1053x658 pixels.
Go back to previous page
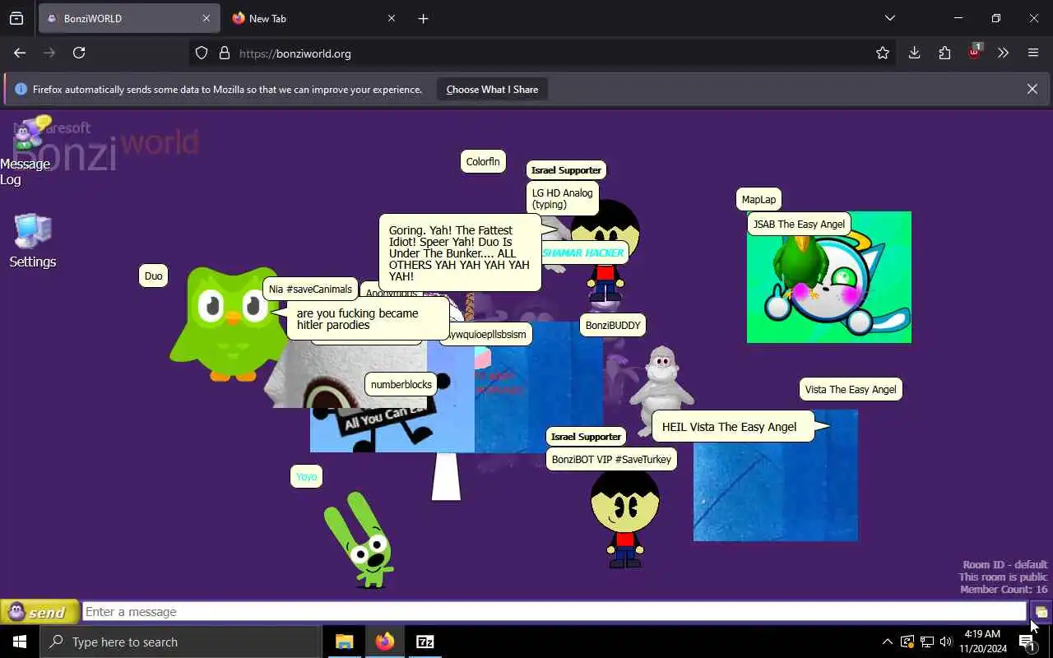(x=20, y=53)
